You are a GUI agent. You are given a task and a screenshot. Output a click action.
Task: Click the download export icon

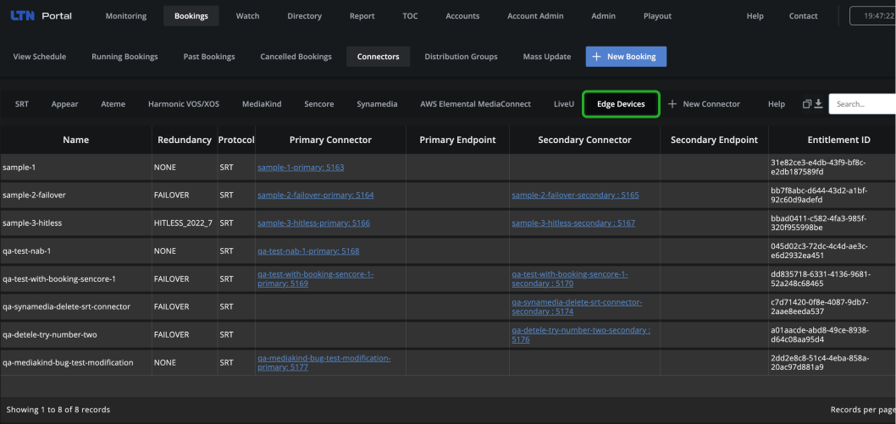tap(818, 104)
